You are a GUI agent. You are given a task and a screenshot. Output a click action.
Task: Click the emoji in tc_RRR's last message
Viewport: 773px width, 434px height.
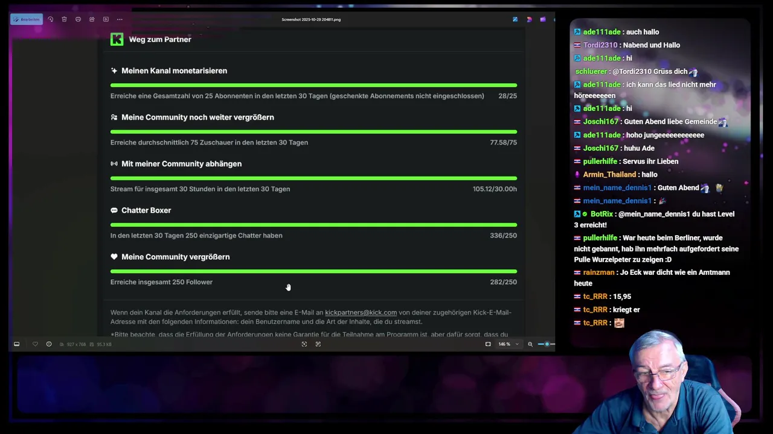618,323
